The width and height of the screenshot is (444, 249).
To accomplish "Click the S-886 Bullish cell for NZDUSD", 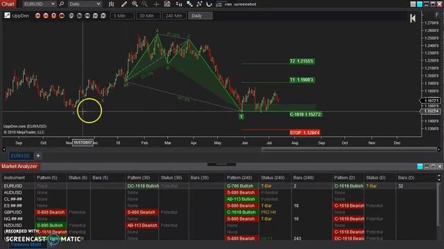I will [x=51, y=225].
